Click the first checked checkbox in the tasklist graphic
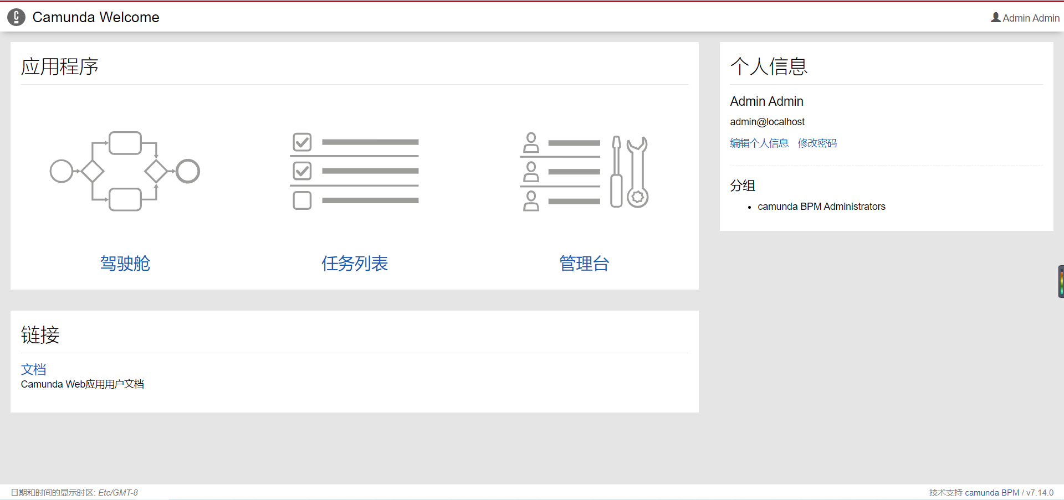1064x500 pixels. [301, 142]
